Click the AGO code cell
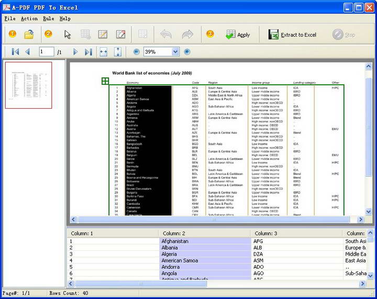 coord(297,273)
